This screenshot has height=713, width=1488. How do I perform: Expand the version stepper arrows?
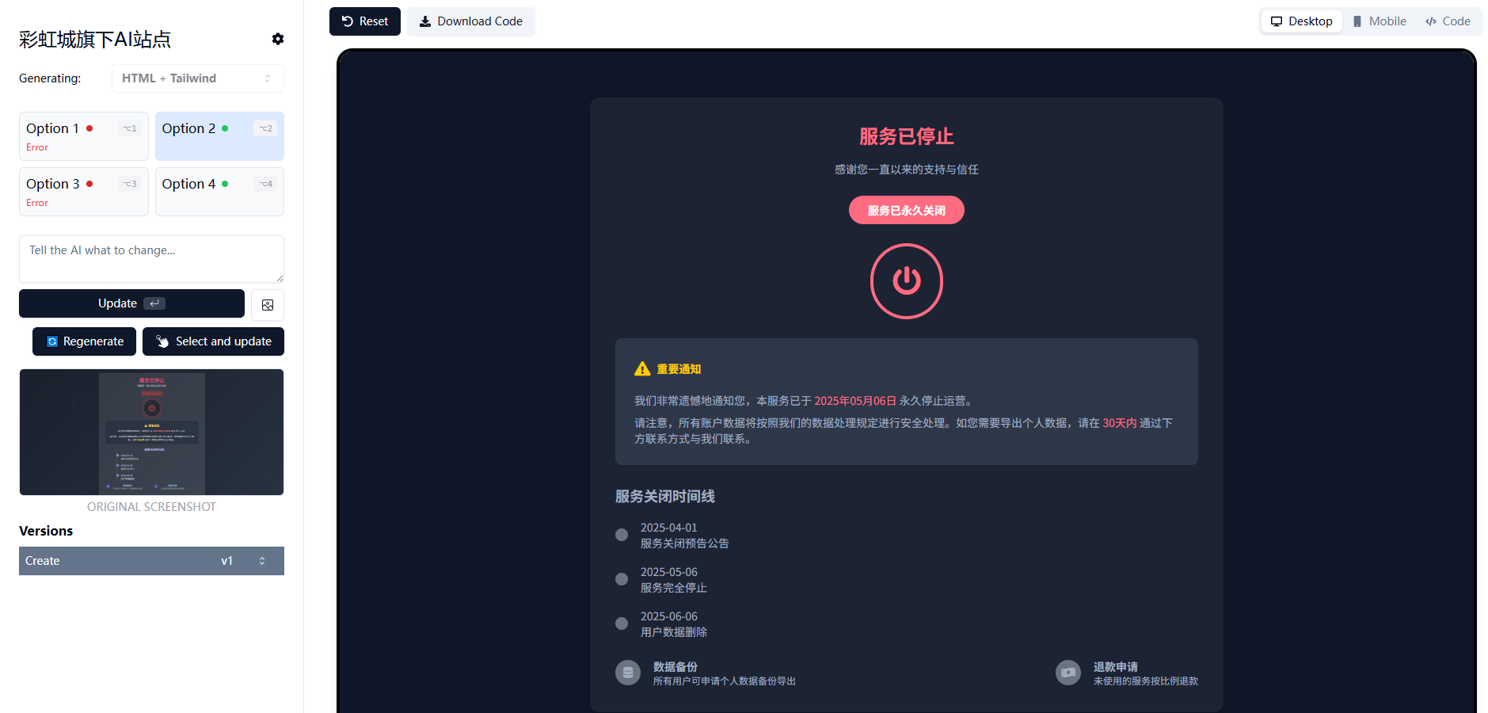point(261,560)
